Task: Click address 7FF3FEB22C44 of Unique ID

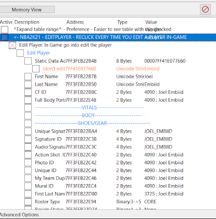Action: click(x=81, y=170)
